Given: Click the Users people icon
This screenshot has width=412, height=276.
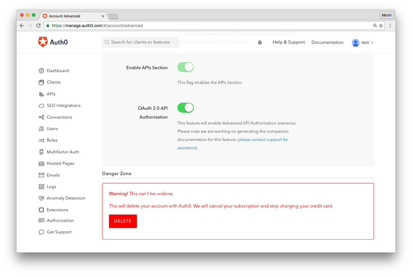Looking at the screenshot, I should pos(41,129).
